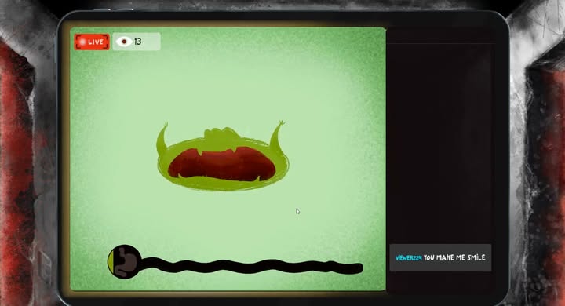Click the "You make me smile" chat message
565x306 pixels.
454,257
